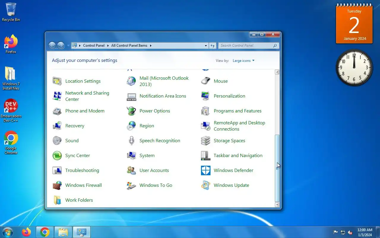Click the Windows Update text link
This screenshot has height=238, width=380.
(x=231, y=185)
